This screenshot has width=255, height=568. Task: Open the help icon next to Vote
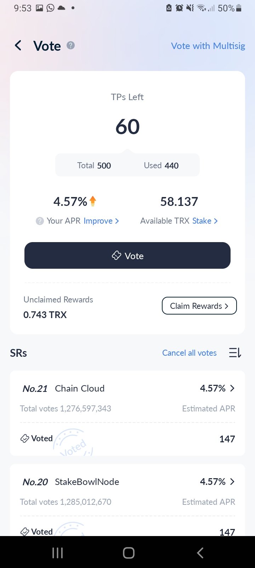click(x=71, y=45)
